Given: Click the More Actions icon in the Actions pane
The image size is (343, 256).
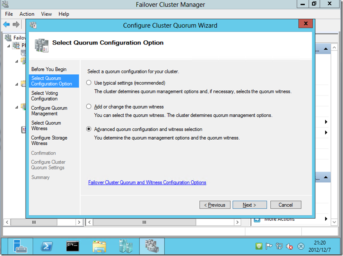Looking at the screenshot, I should click(257, 220).
